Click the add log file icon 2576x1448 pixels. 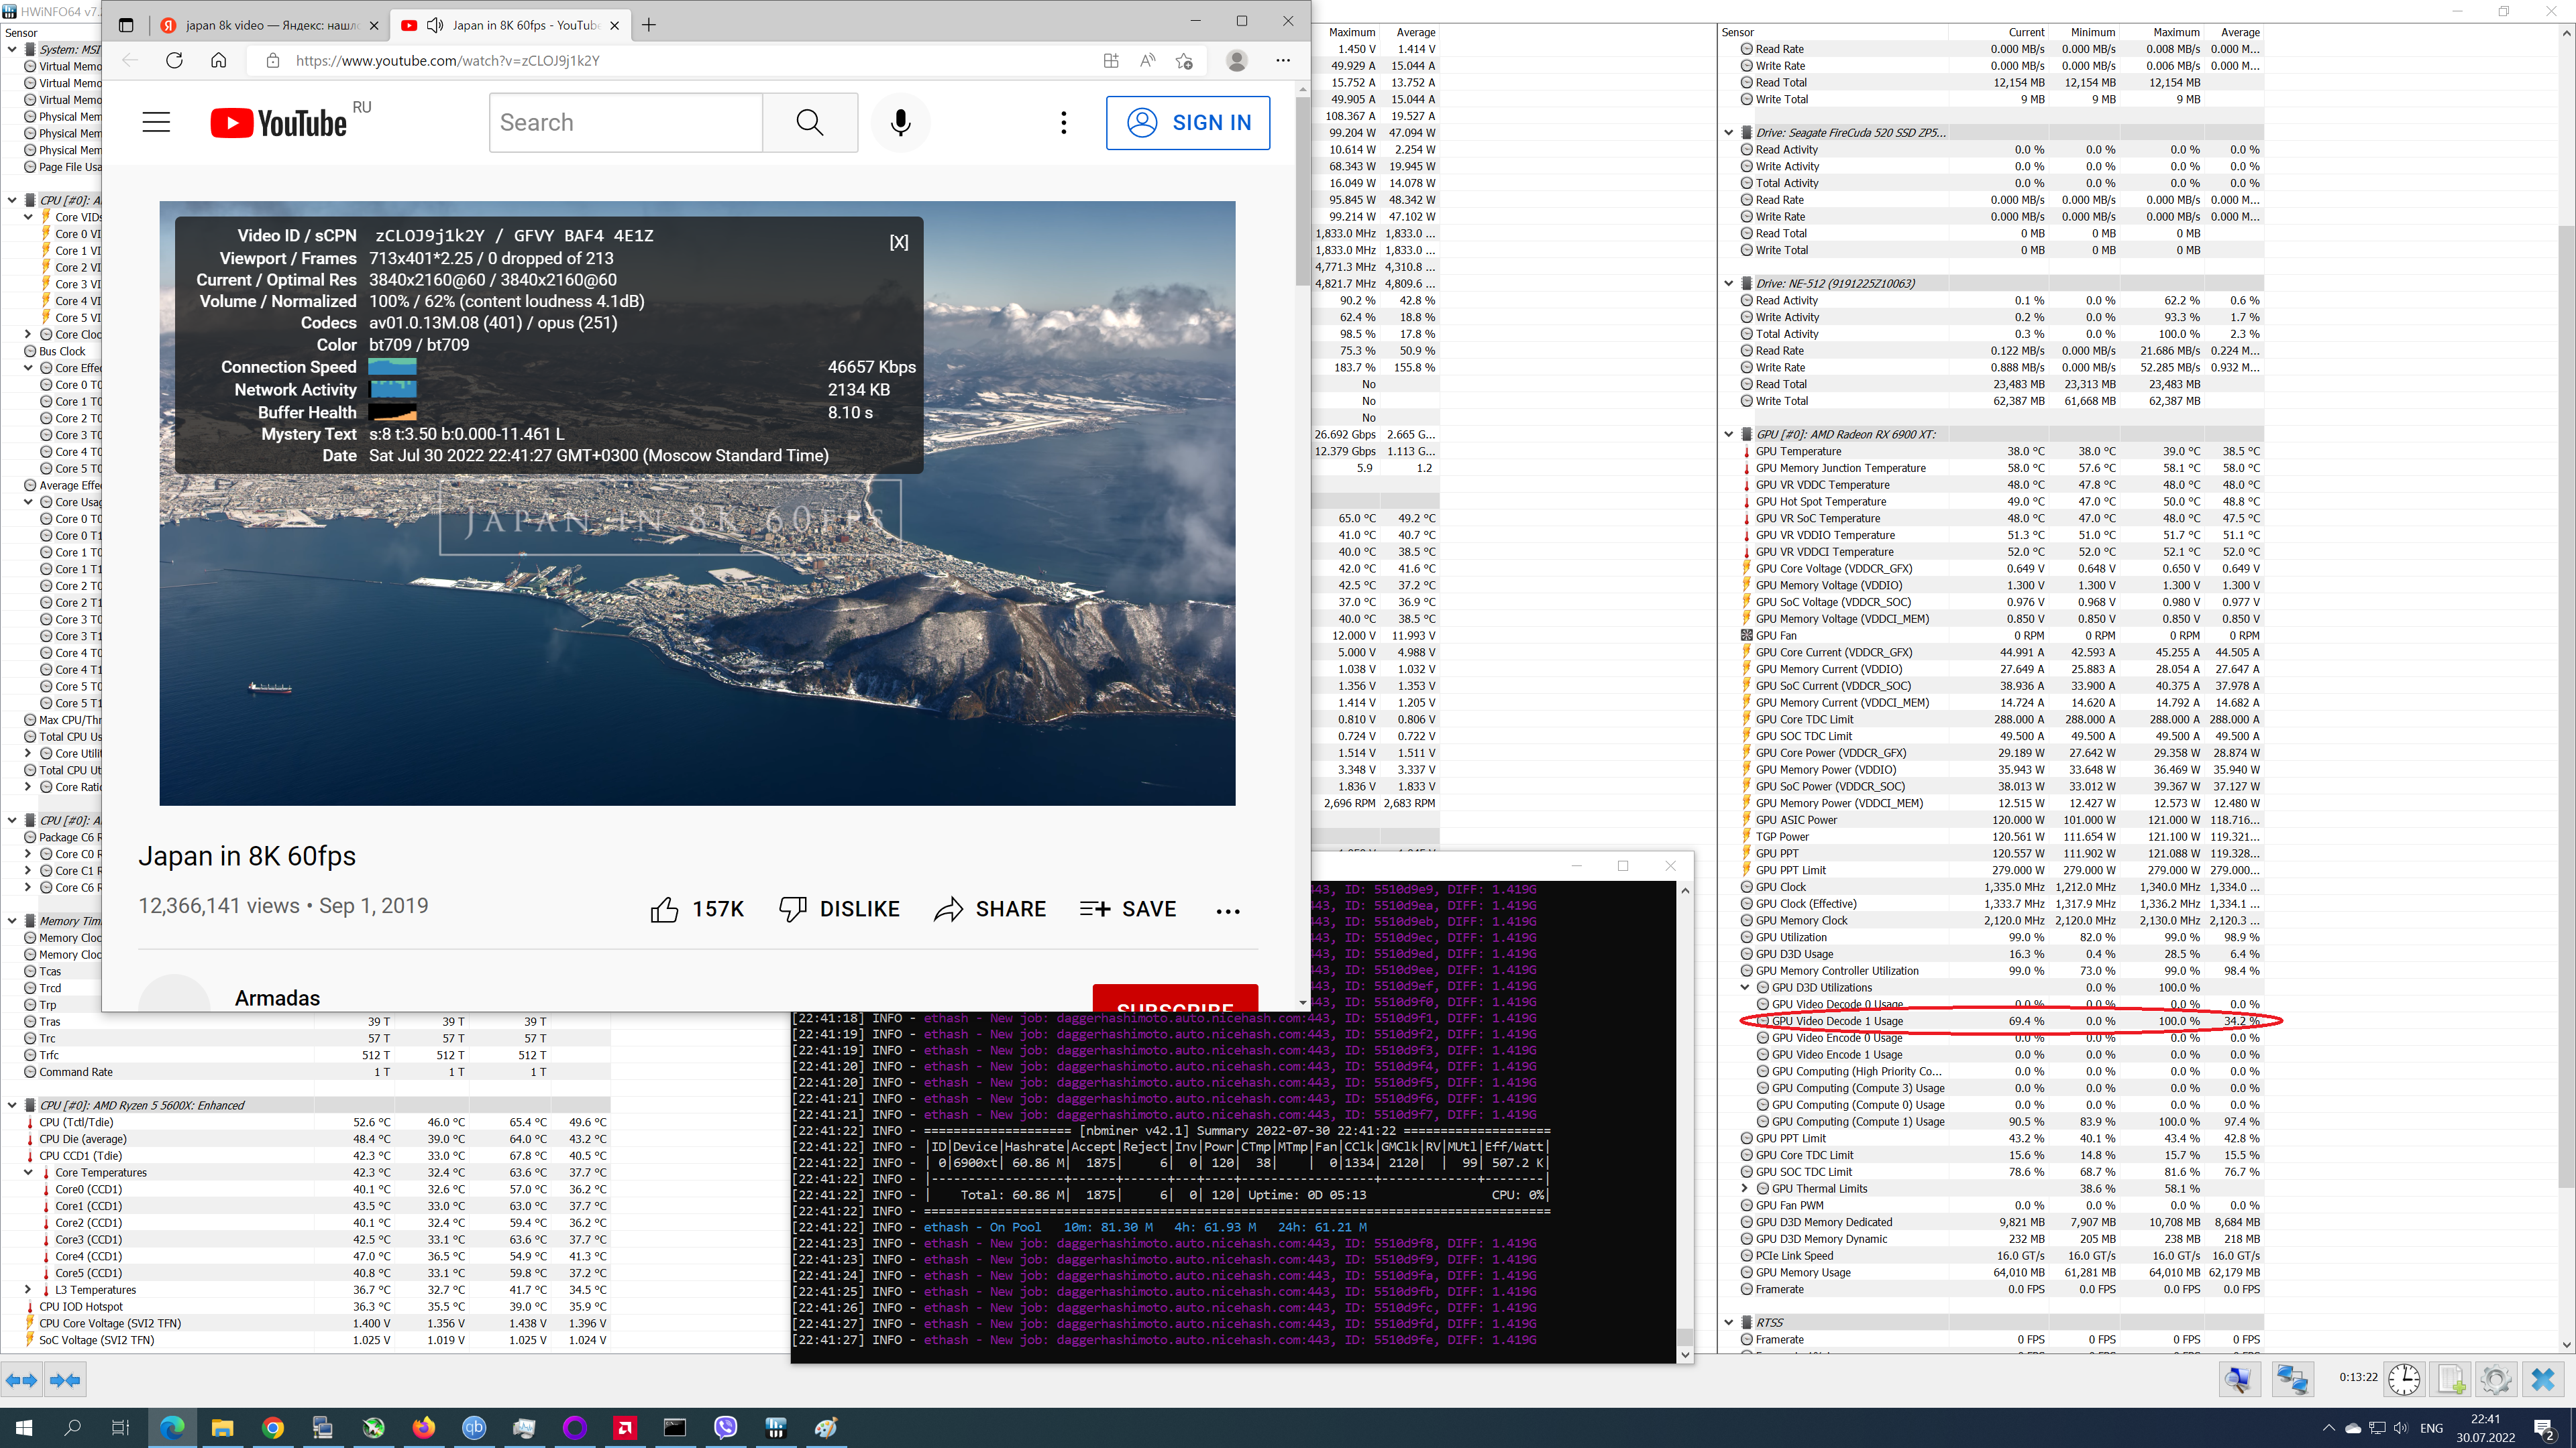pyautogui.click(x=2450, y=1380)
